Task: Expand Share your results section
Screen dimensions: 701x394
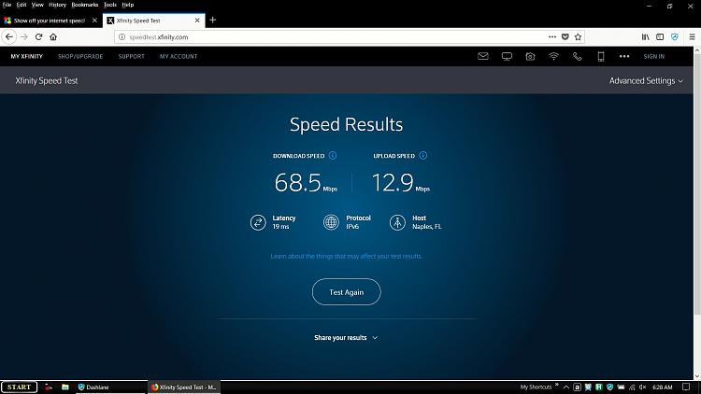Action: point(346,338)
